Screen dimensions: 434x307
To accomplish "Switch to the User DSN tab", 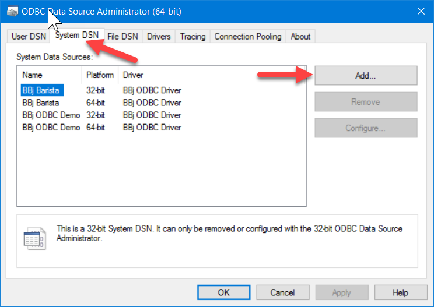I will click(29, 37).
